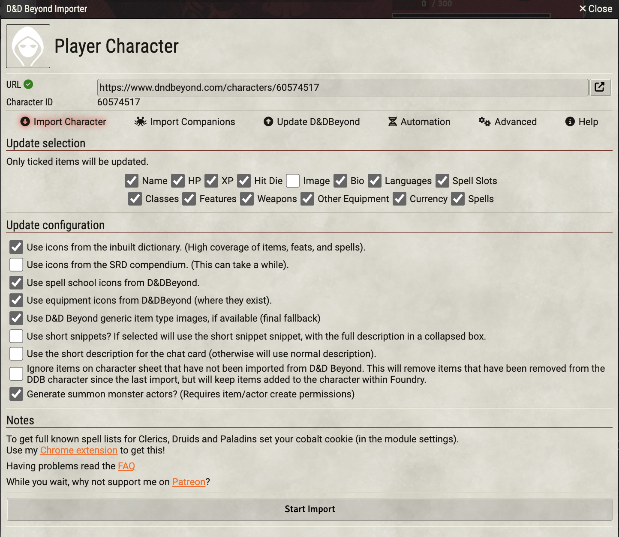Click the player character avatar image
Image resolution: width=619 pixels, height=537 pixels.
[28, 46]
